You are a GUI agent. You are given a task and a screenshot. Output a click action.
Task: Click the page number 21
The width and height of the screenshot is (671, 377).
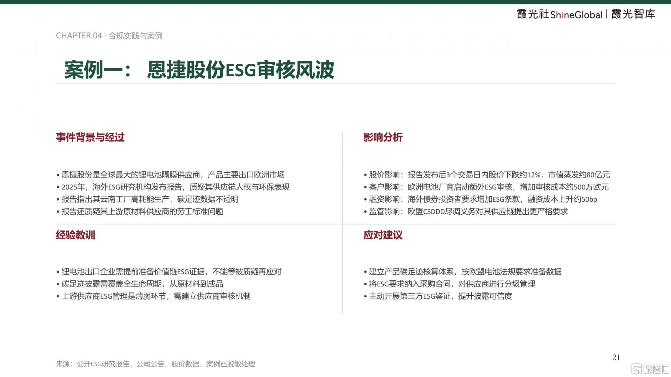click(x=616, y=358)
